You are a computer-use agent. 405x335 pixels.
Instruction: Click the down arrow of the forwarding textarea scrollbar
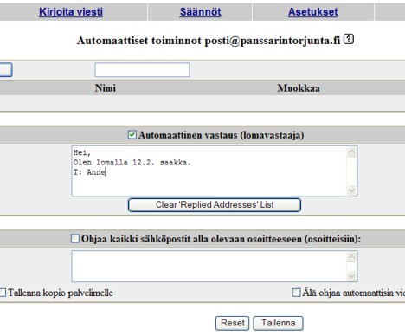click(351, 276)
